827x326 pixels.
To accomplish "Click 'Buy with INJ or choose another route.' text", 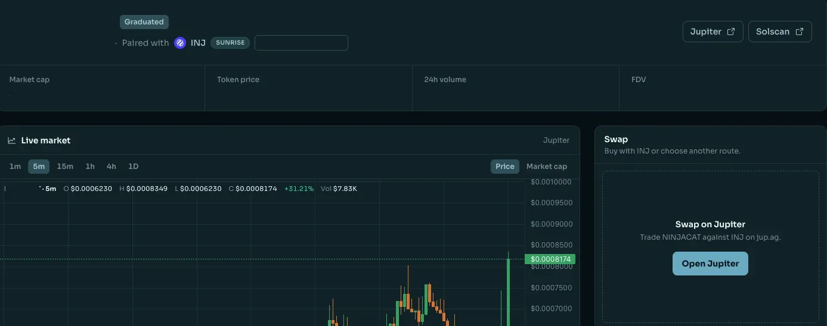I will tap(672, 151).
